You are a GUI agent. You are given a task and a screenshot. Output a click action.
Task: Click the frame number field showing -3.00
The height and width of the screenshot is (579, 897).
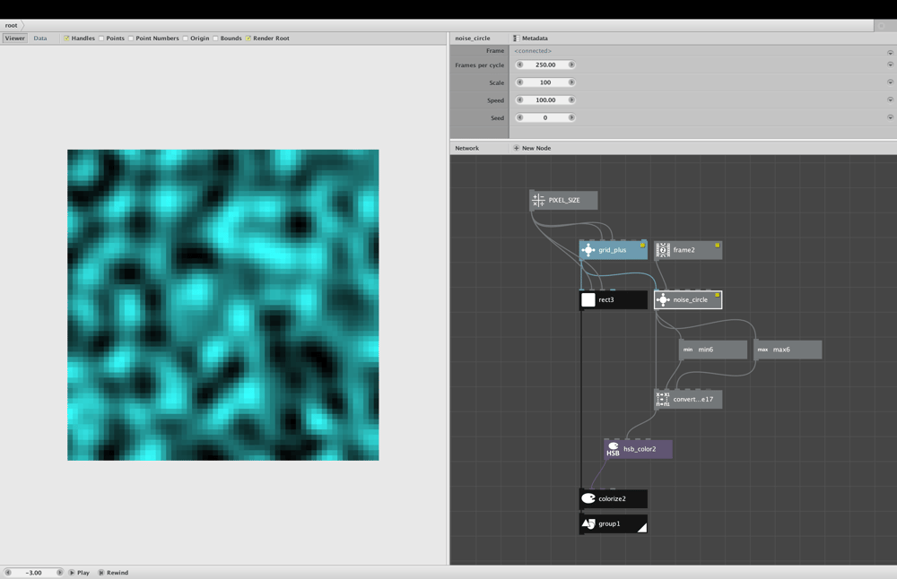pos(34,572)
